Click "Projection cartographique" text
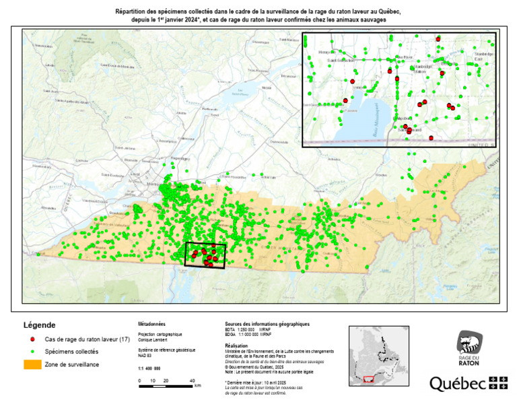 [x=160, y=335]
